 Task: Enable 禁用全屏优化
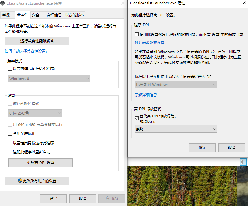[9, 134]
